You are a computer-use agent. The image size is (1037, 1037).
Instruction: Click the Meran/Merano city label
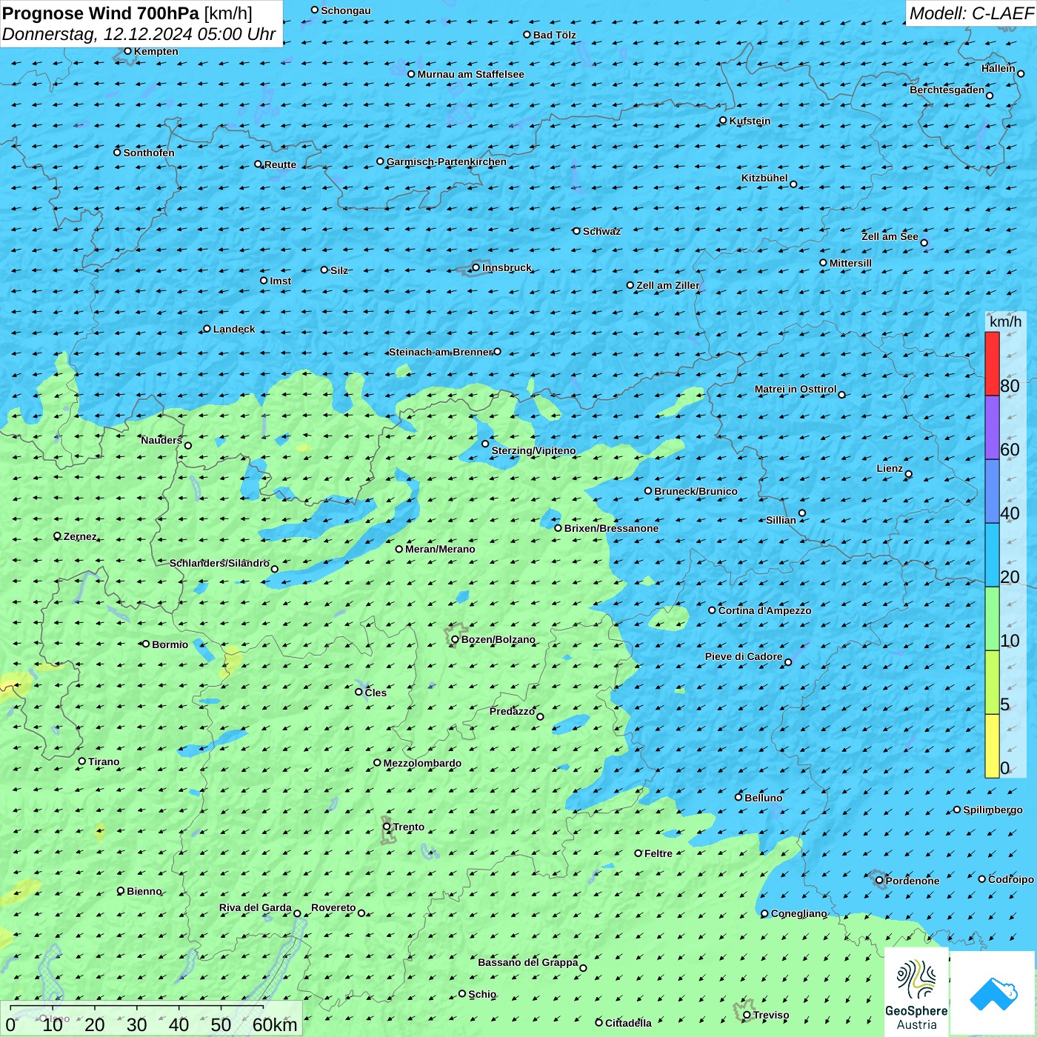[x=440, y=549]
